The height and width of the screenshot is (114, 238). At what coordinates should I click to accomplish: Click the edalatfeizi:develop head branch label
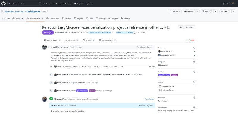(x=125, y=32)
